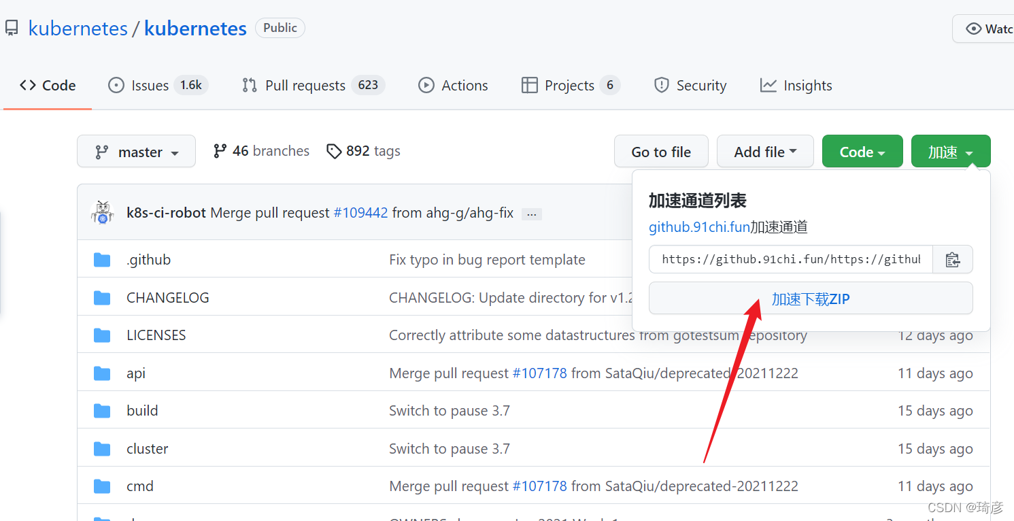Viewport: 1014px width, 521px height.
Task: Click the '15 days ago' text in build row
Action: coord(935,411)
